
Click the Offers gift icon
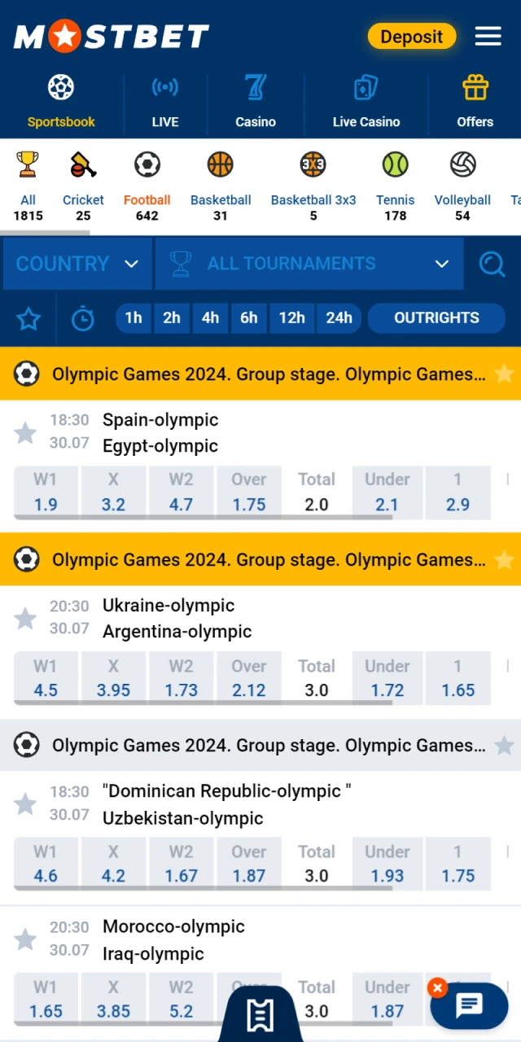475,87
